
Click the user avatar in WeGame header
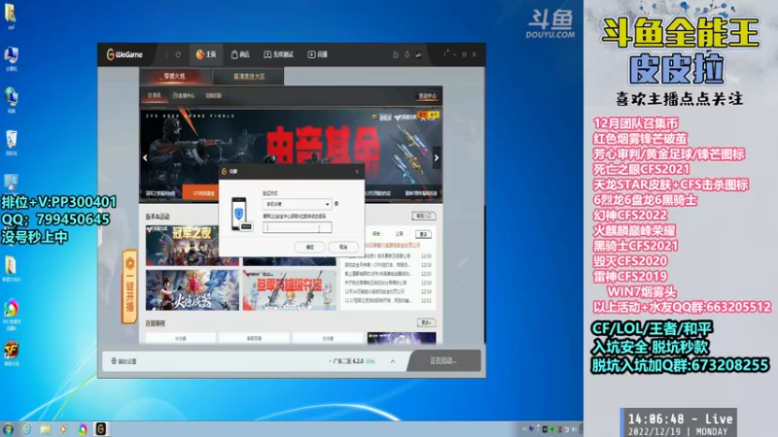(419, 54)
